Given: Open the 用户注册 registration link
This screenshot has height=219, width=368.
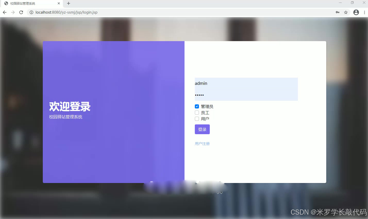Looking at the screenshot, I should point(202,143).
